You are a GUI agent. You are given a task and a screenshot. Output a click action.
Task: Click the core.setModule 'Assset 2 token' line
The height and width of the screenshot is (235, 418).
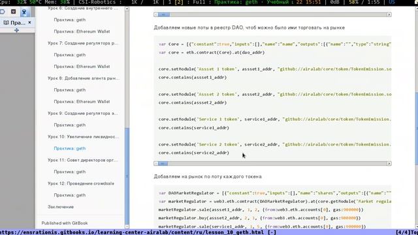pyautogui.click(x=274, y=94)
